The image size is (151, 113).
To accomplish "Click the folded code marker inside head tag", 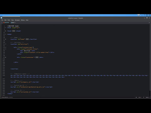I will click(x=14, y=31).
